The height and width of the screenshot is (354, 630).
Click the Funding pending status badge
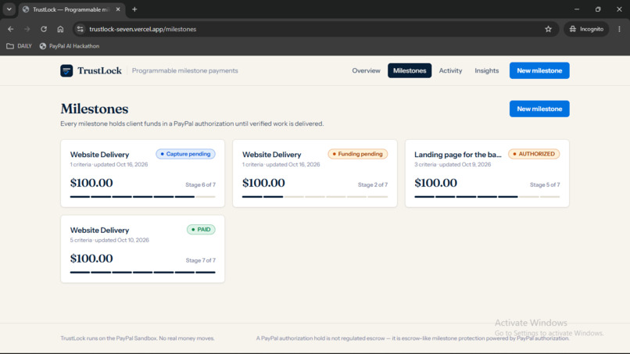pos(357,154)
